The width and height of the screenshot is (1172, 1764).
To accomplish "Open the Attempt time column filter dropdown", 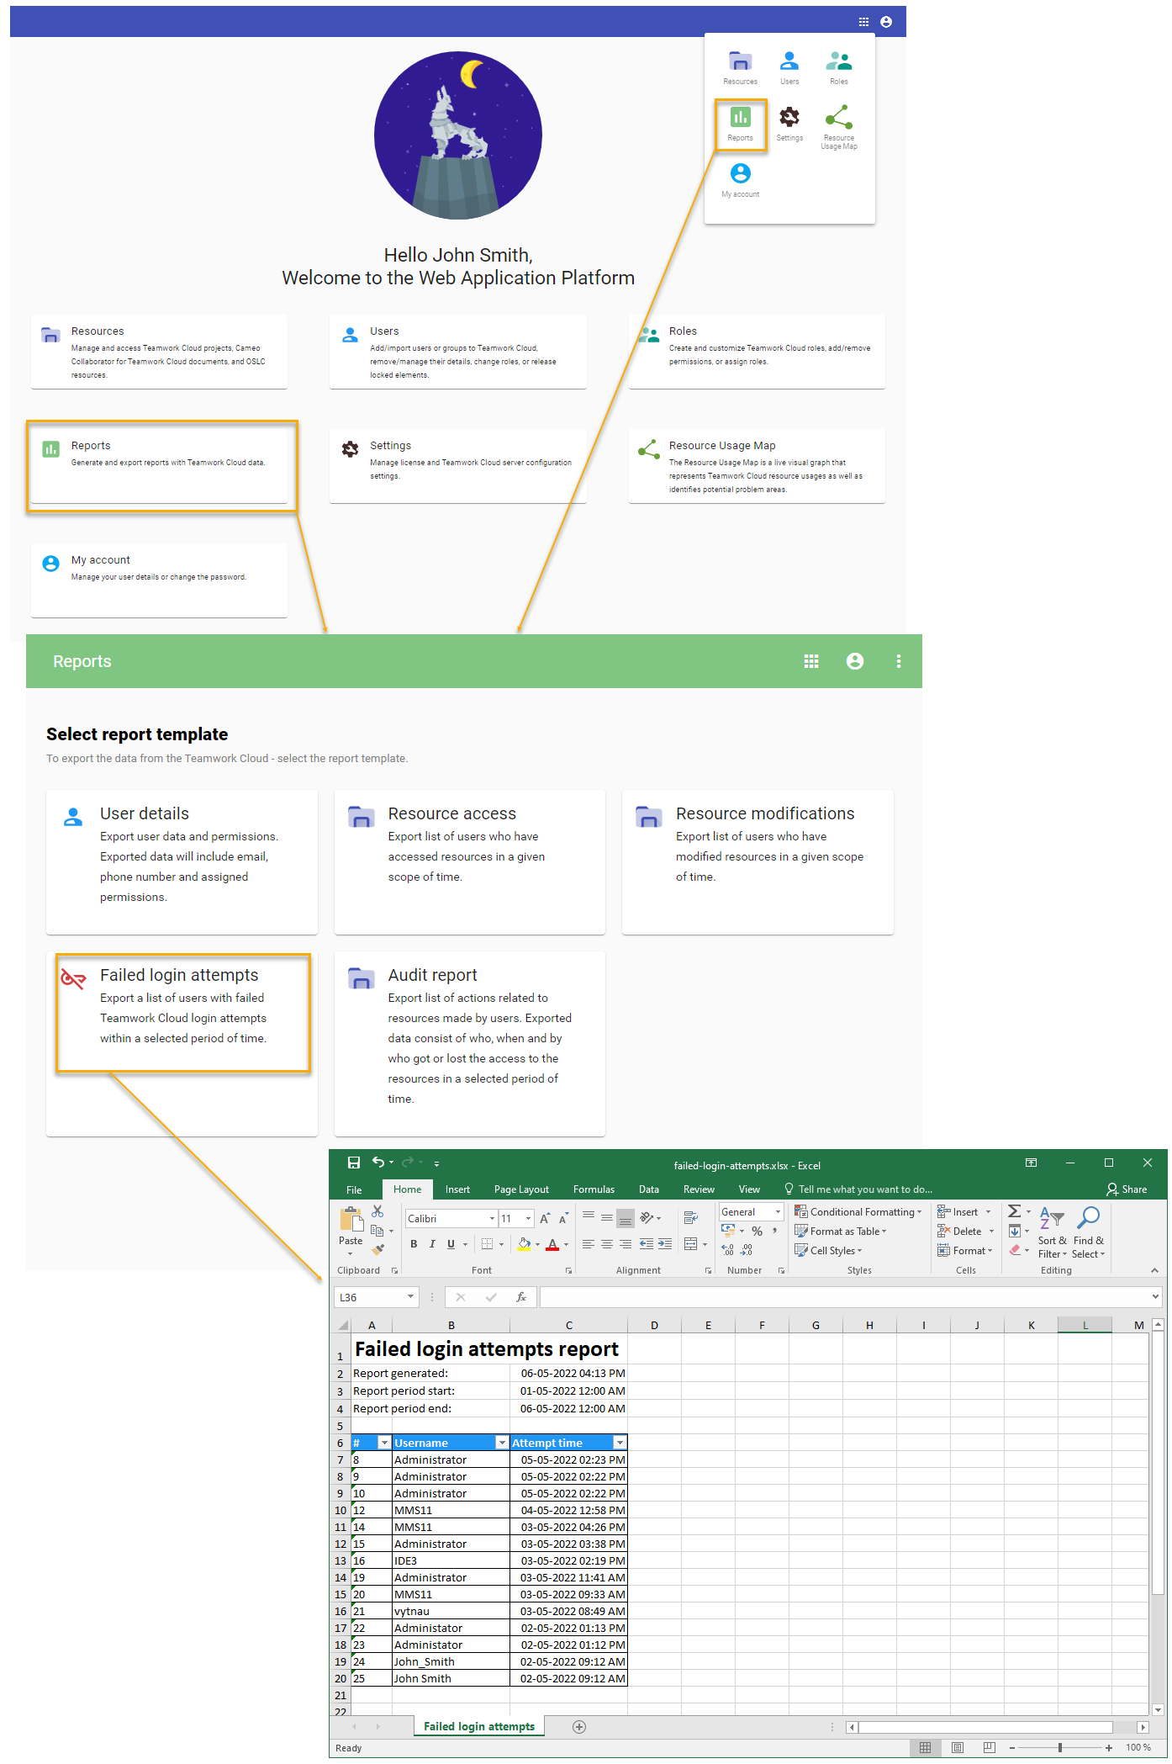I will coord(620,1443).
